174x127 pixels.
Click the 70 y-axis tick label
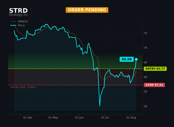coord(145,48)
